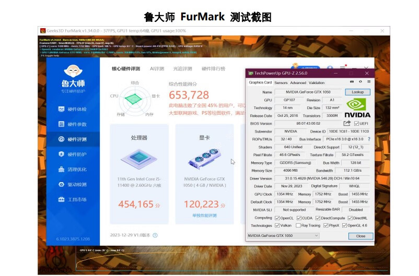The height and width of the screenshot is (276, 419).
Task: Click the GDDR5 (Samsung) memory type value
Action: click(295, 163)
